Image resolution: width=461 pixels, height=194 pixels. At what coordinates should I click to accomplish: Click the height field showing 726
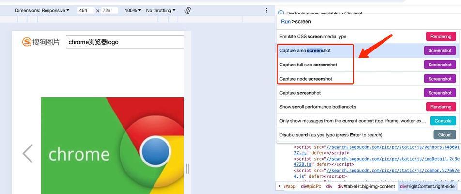[x=109, y=10]
